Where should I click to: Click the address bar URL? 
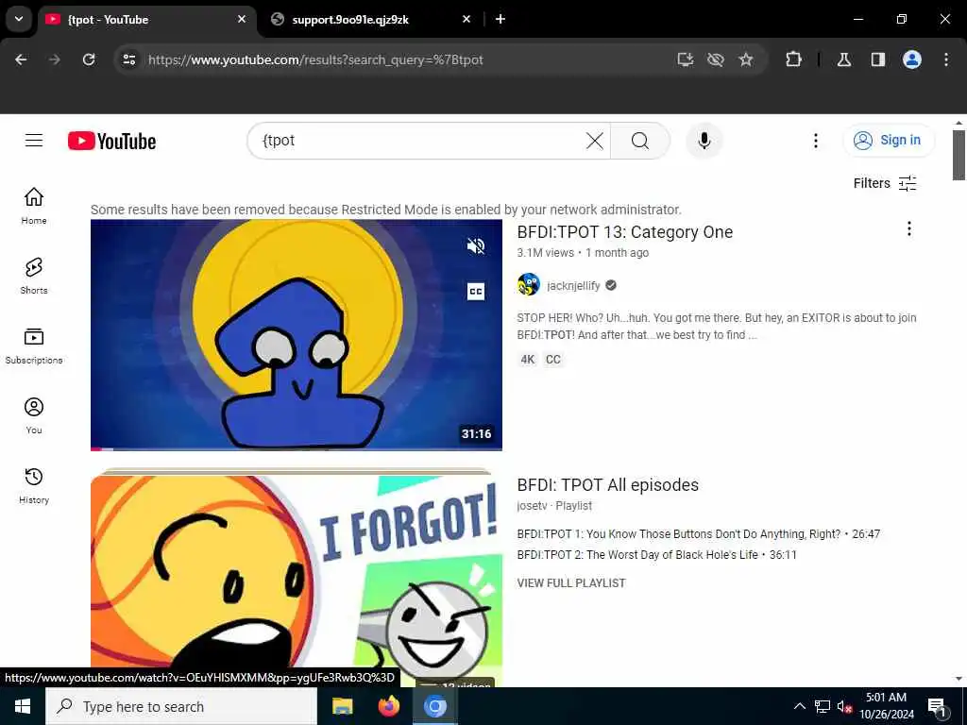pyautogui.click(x=315, y=59)
